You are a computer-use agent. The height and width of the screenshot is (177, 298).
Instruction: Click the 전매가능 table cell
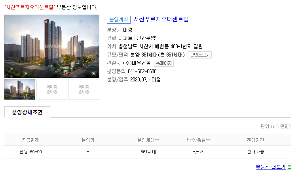[x=255, y=152]
